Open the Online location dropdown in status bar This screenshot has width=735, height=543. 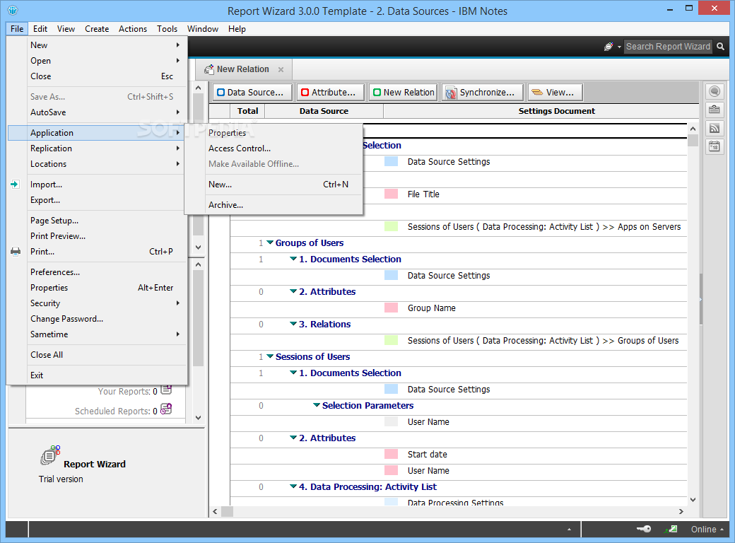707,529
